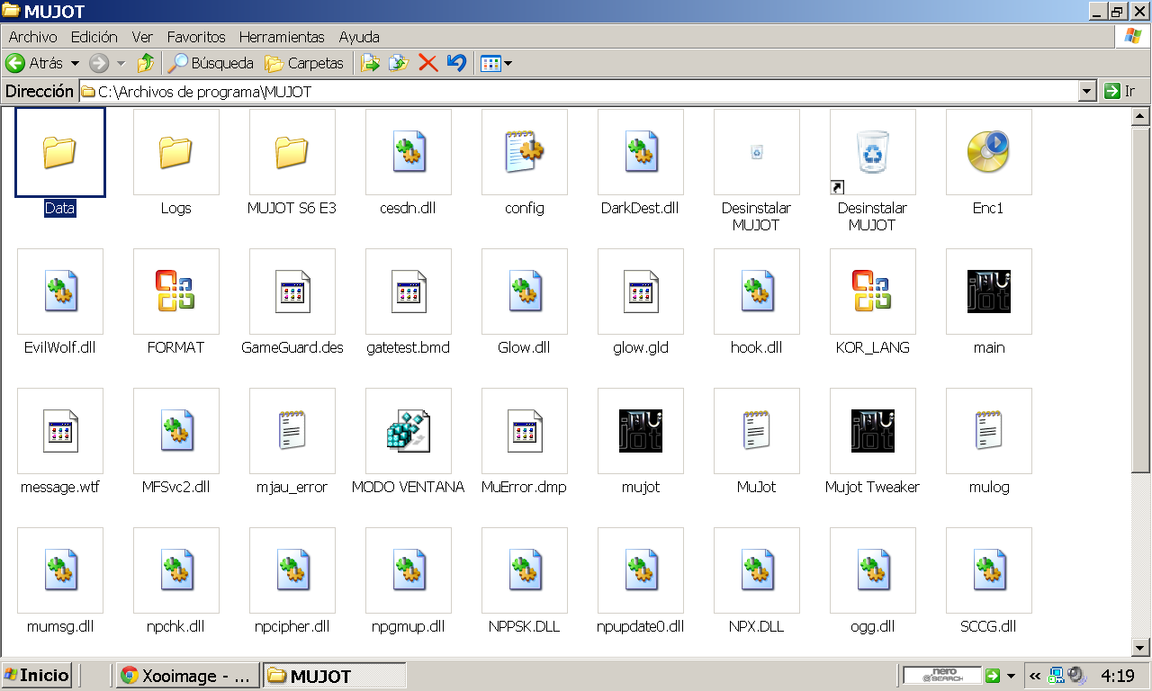Viewport: 1152px width, 691px height.
Task: Expand the Dirección address bar dropdown
Action: (1086, 91)
